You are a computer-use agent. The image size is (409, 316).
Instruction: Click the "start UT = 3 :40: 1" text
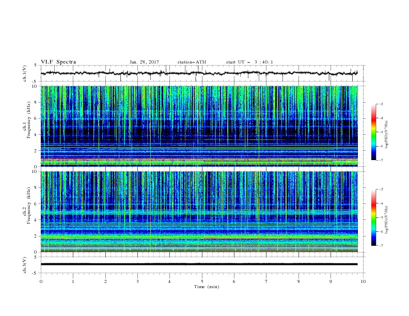(x=249, y=62)
